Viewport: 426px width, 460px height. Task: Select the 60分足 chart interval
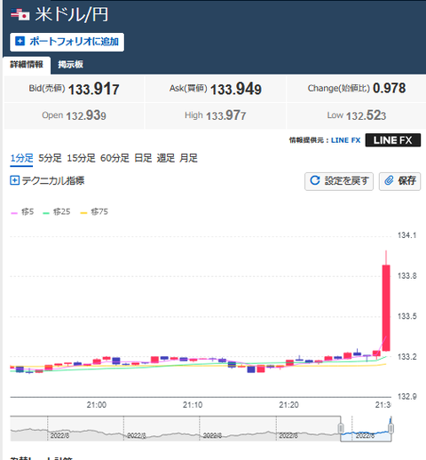(x=114, y=158)
